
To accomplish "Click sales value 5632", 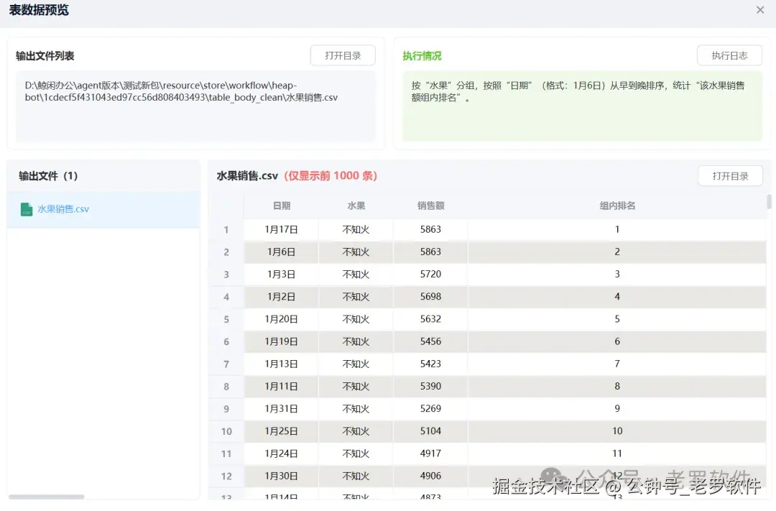I will pos(430,319).
